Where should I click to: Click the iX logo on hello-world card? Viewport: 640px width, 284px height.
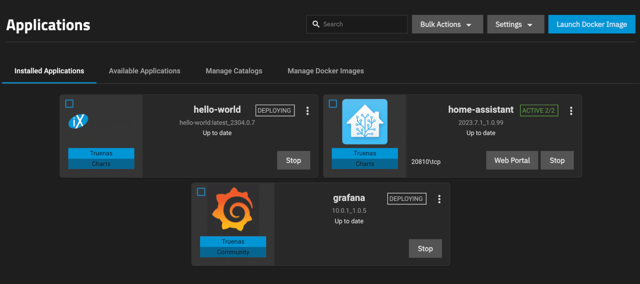pos(78,121)
